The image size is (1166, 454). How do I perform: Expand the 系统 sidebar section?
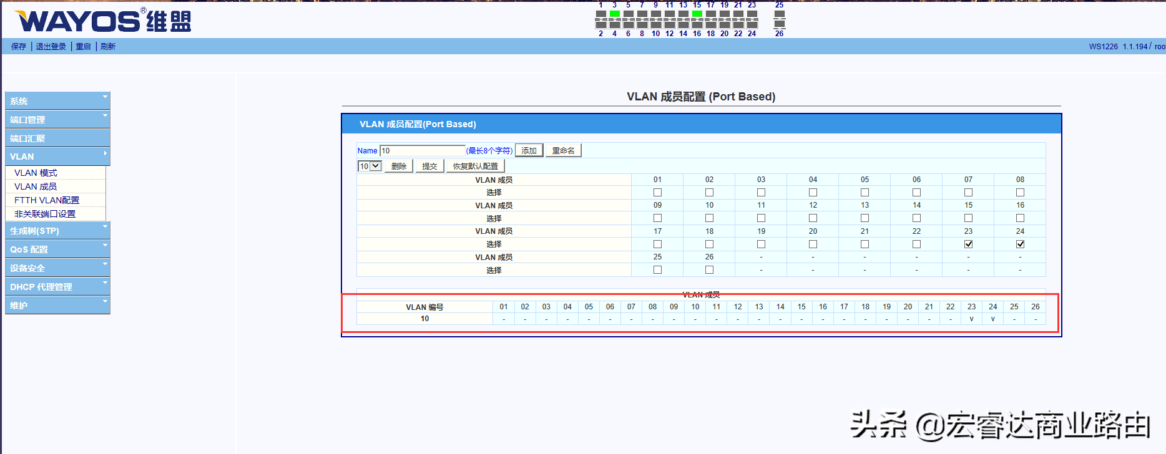57,100
